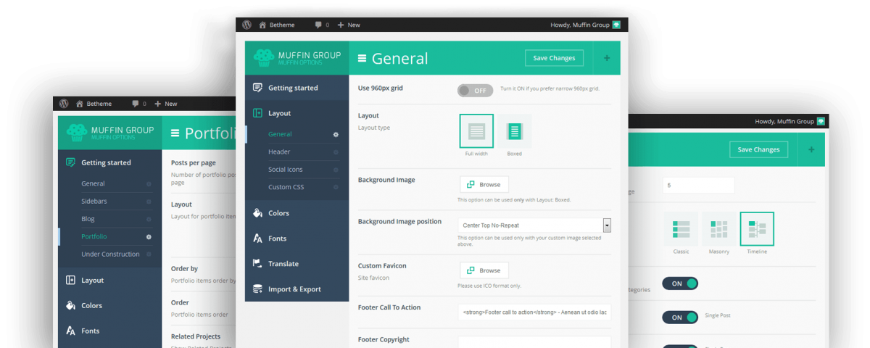
Task: Expand the Translate section in the sidebar
Action: tap(283, 264)
